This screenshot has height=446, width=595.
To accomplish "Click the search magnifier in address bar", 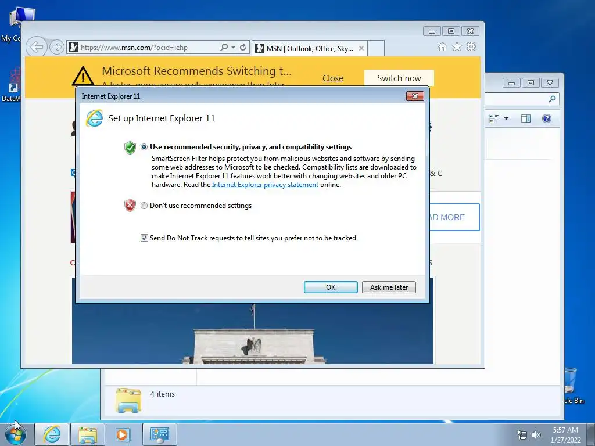I will (224, 48).
